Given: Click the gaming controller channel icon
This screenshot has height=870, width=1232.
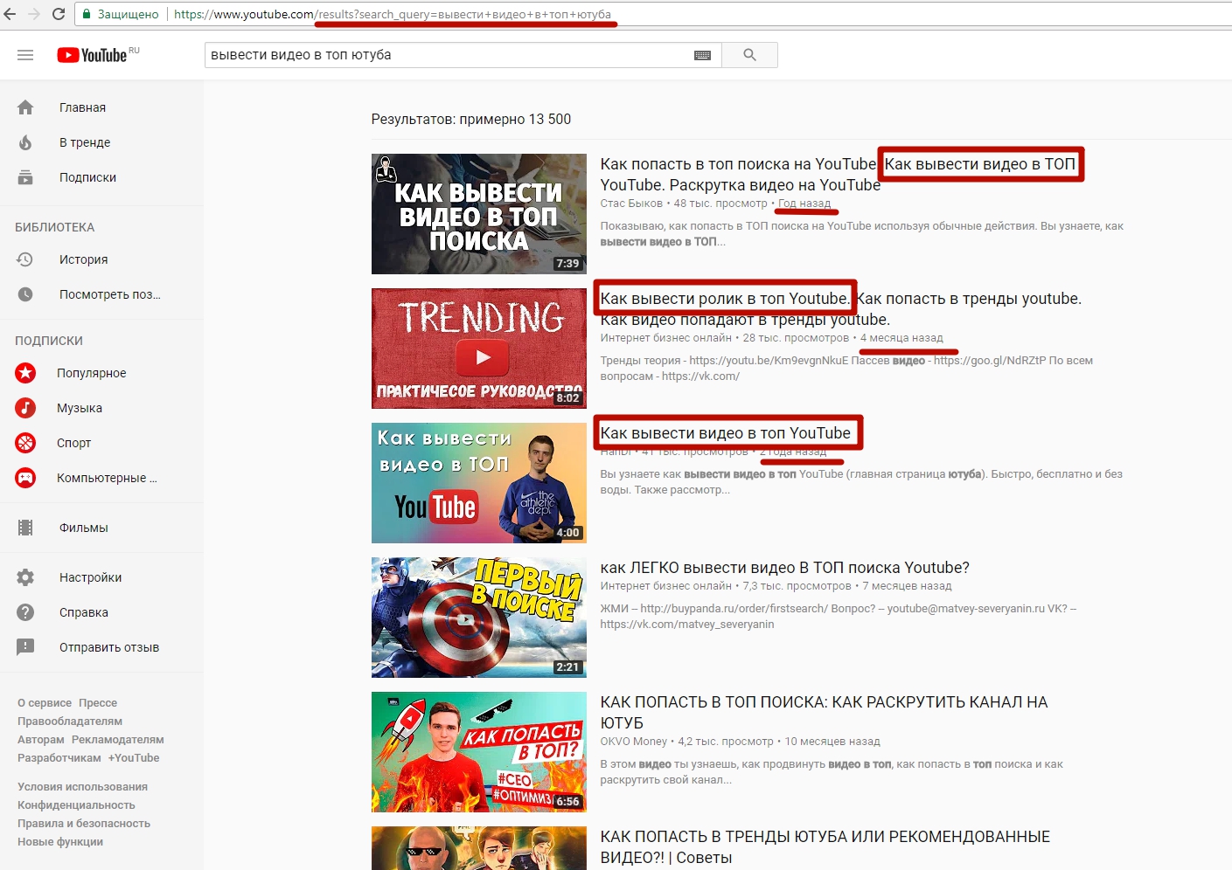Looking at the screenshot, I should pyautogui.click(x=25, y=478).
